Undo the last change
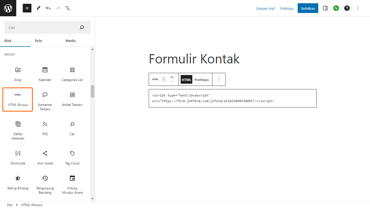 click(x=48, y=8)
